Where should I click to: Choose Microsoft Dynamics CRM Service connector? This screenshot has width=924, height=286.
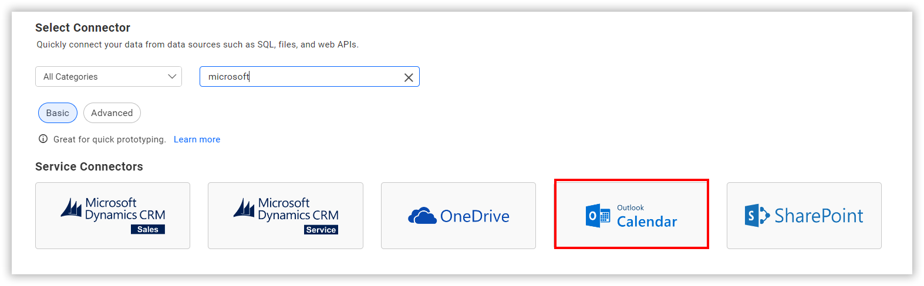(285, 216)
